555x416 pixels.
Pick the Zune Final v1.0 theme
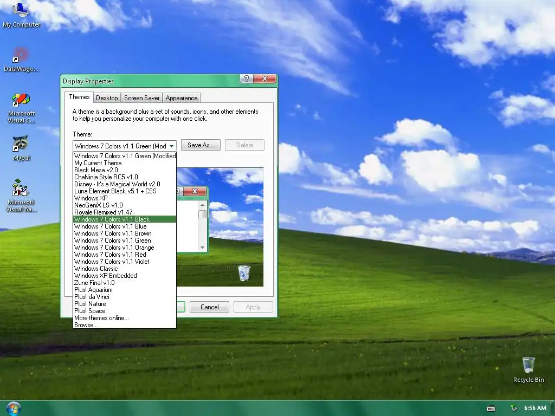point(125,283)
